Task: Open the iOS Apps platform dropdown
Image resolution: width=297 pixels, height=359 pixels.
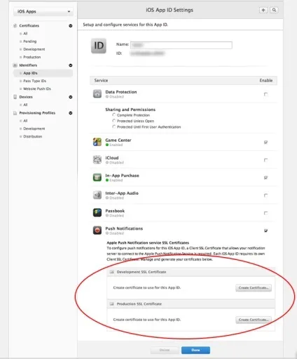Action: 43,11
